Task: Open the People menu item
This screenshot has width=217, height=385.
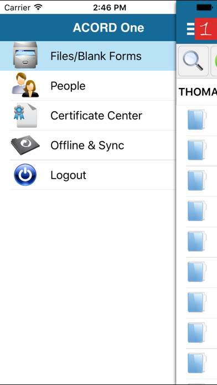Action: (87, 86)
